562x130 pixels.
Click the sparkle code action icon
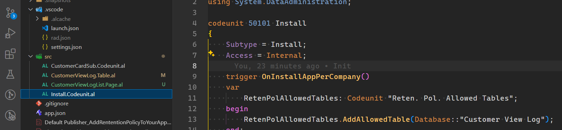[211, 53]
